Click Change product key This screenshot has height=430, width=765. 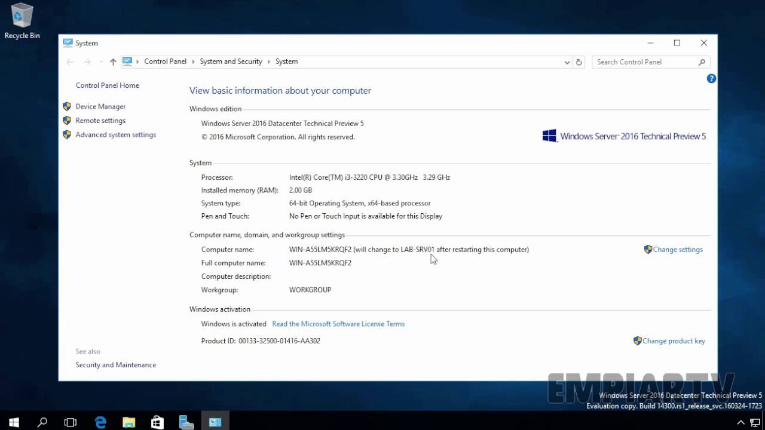(x=674, y=341)
